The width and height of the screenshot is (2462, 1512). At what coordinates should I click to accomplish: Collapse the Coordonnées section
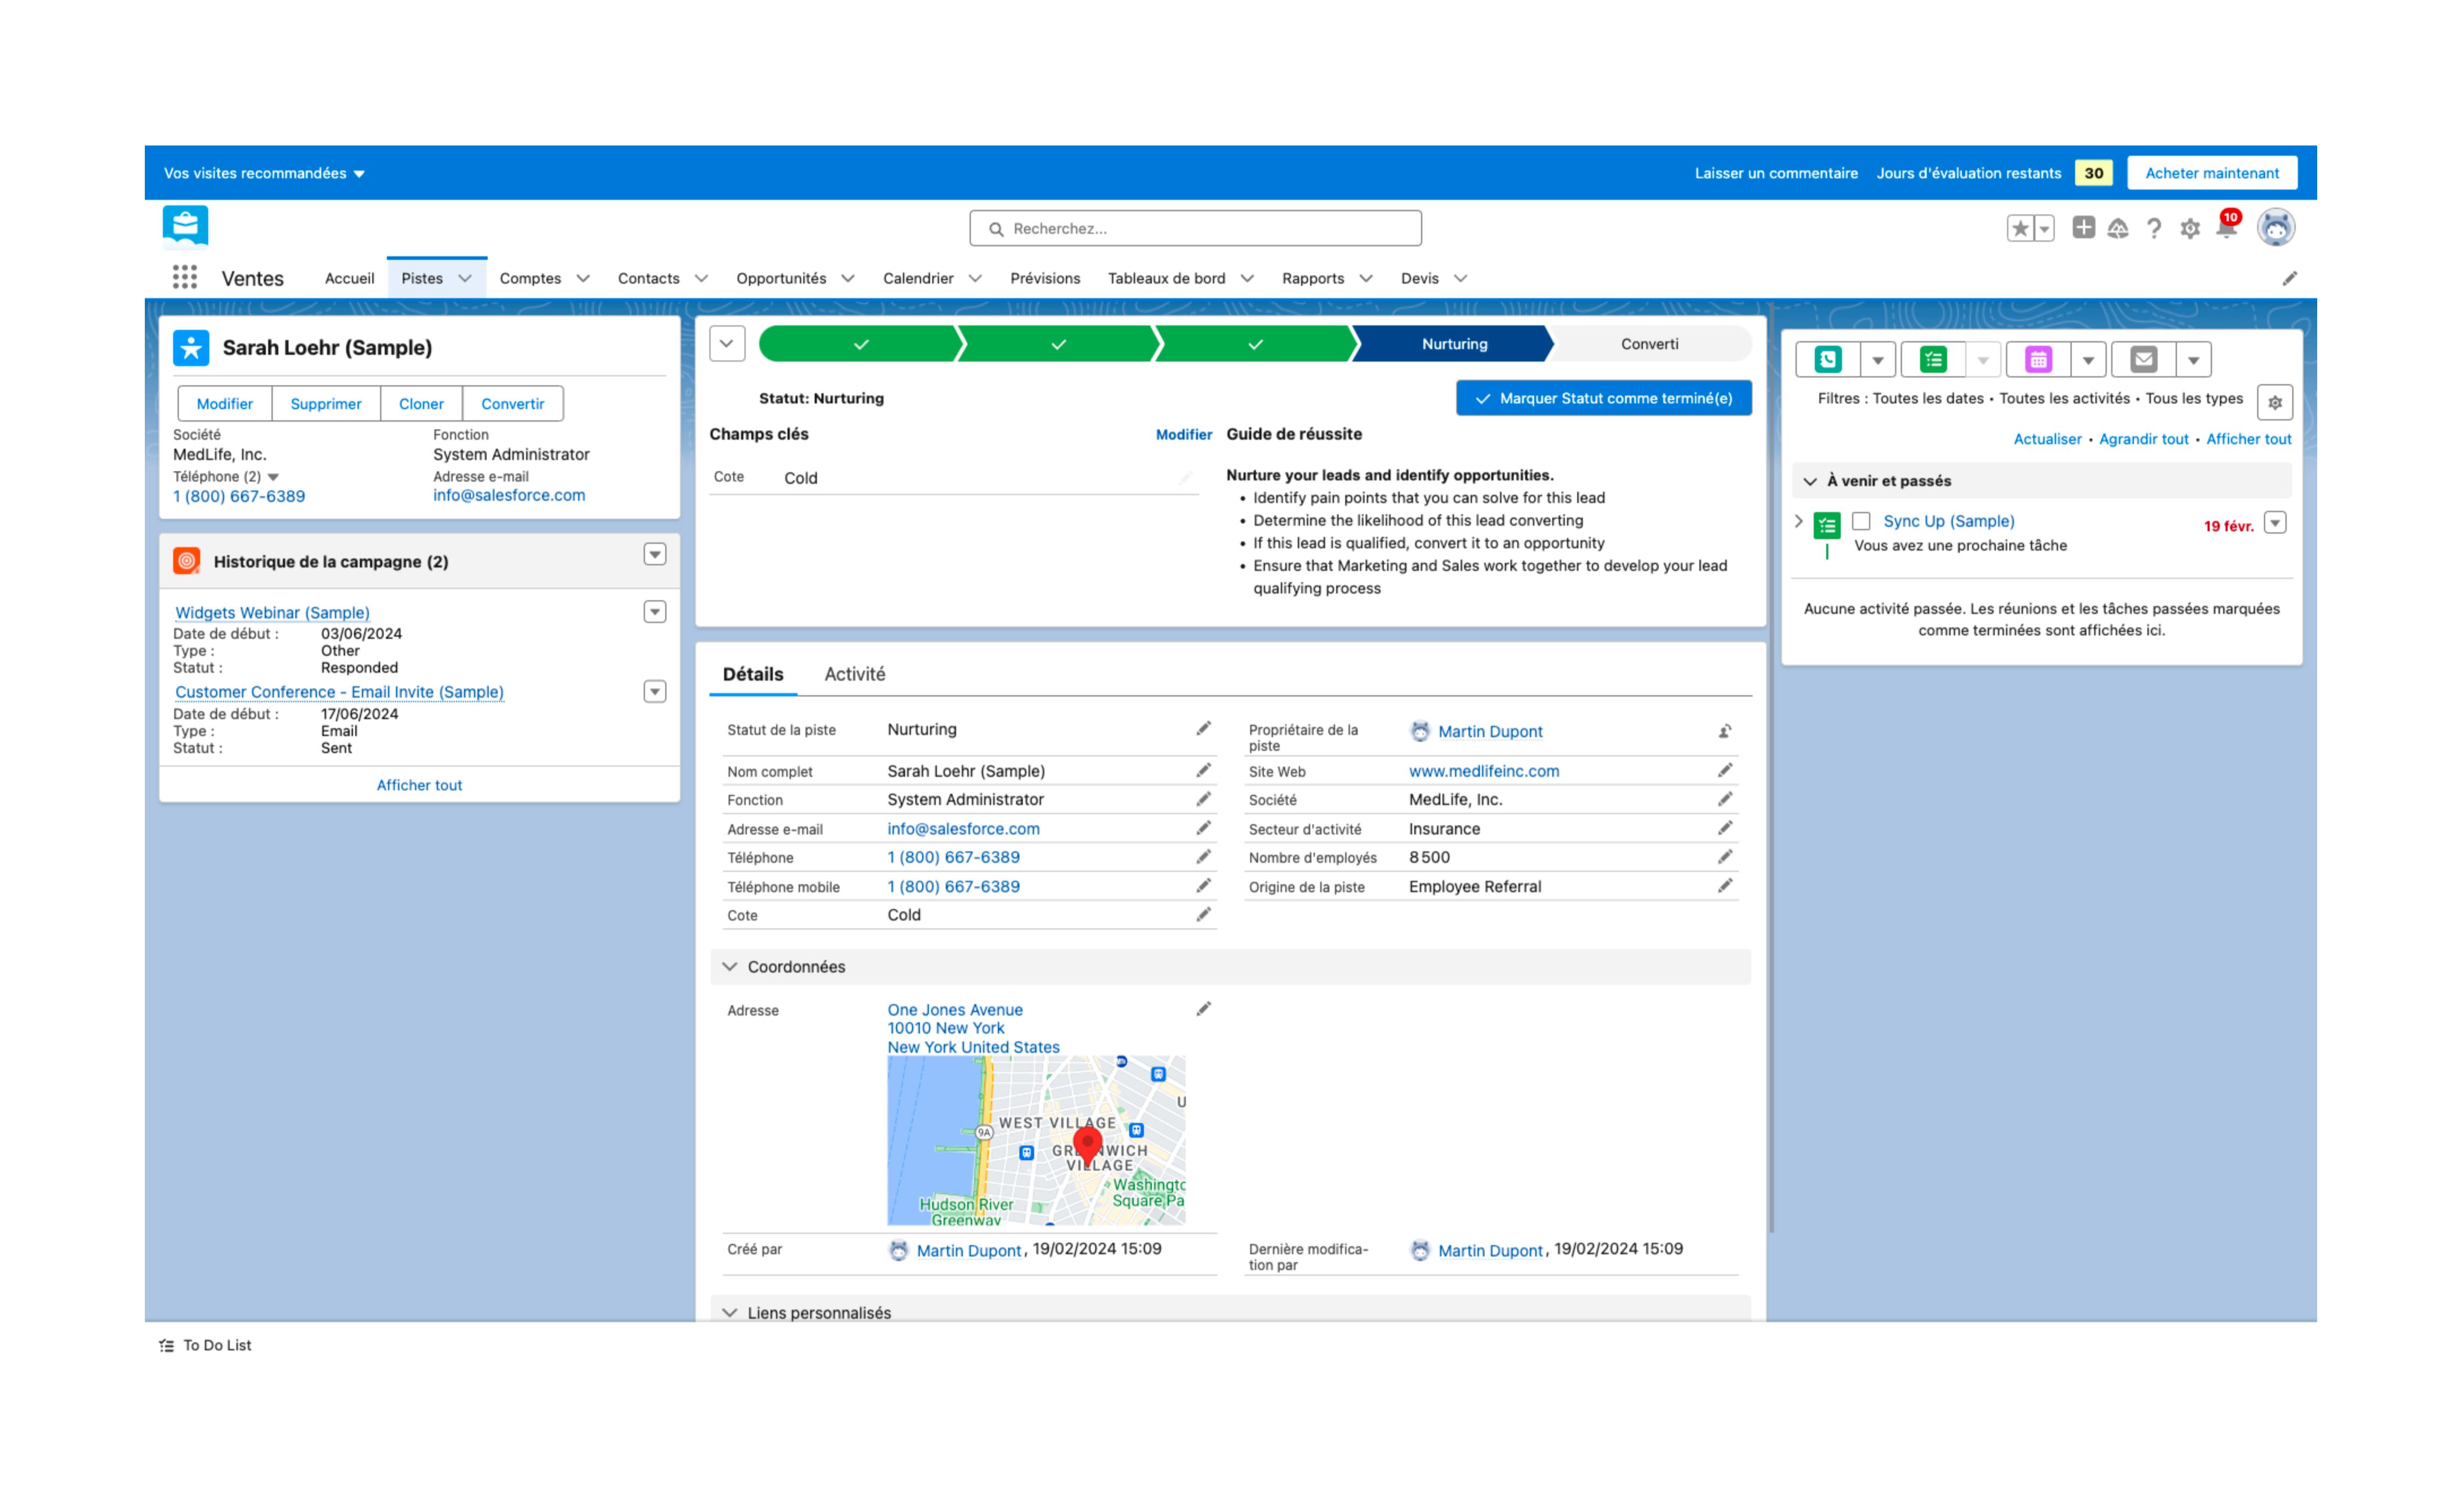[729, 966]
